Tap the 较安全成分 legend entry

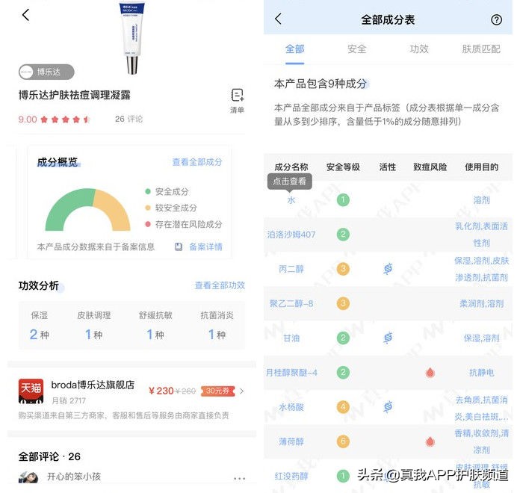[x=171, y=208]
